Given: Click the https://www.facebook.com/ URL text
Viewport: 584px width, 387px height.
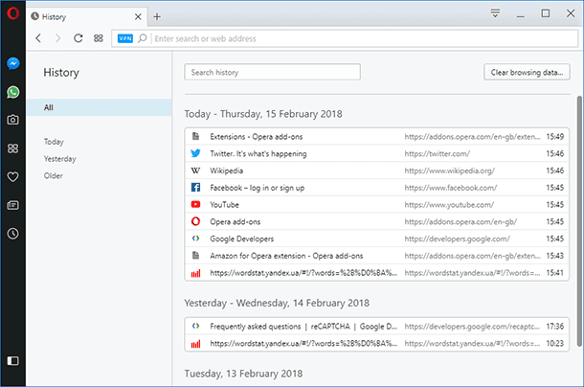Looking at the screenshot, I should tap(451, 188).
